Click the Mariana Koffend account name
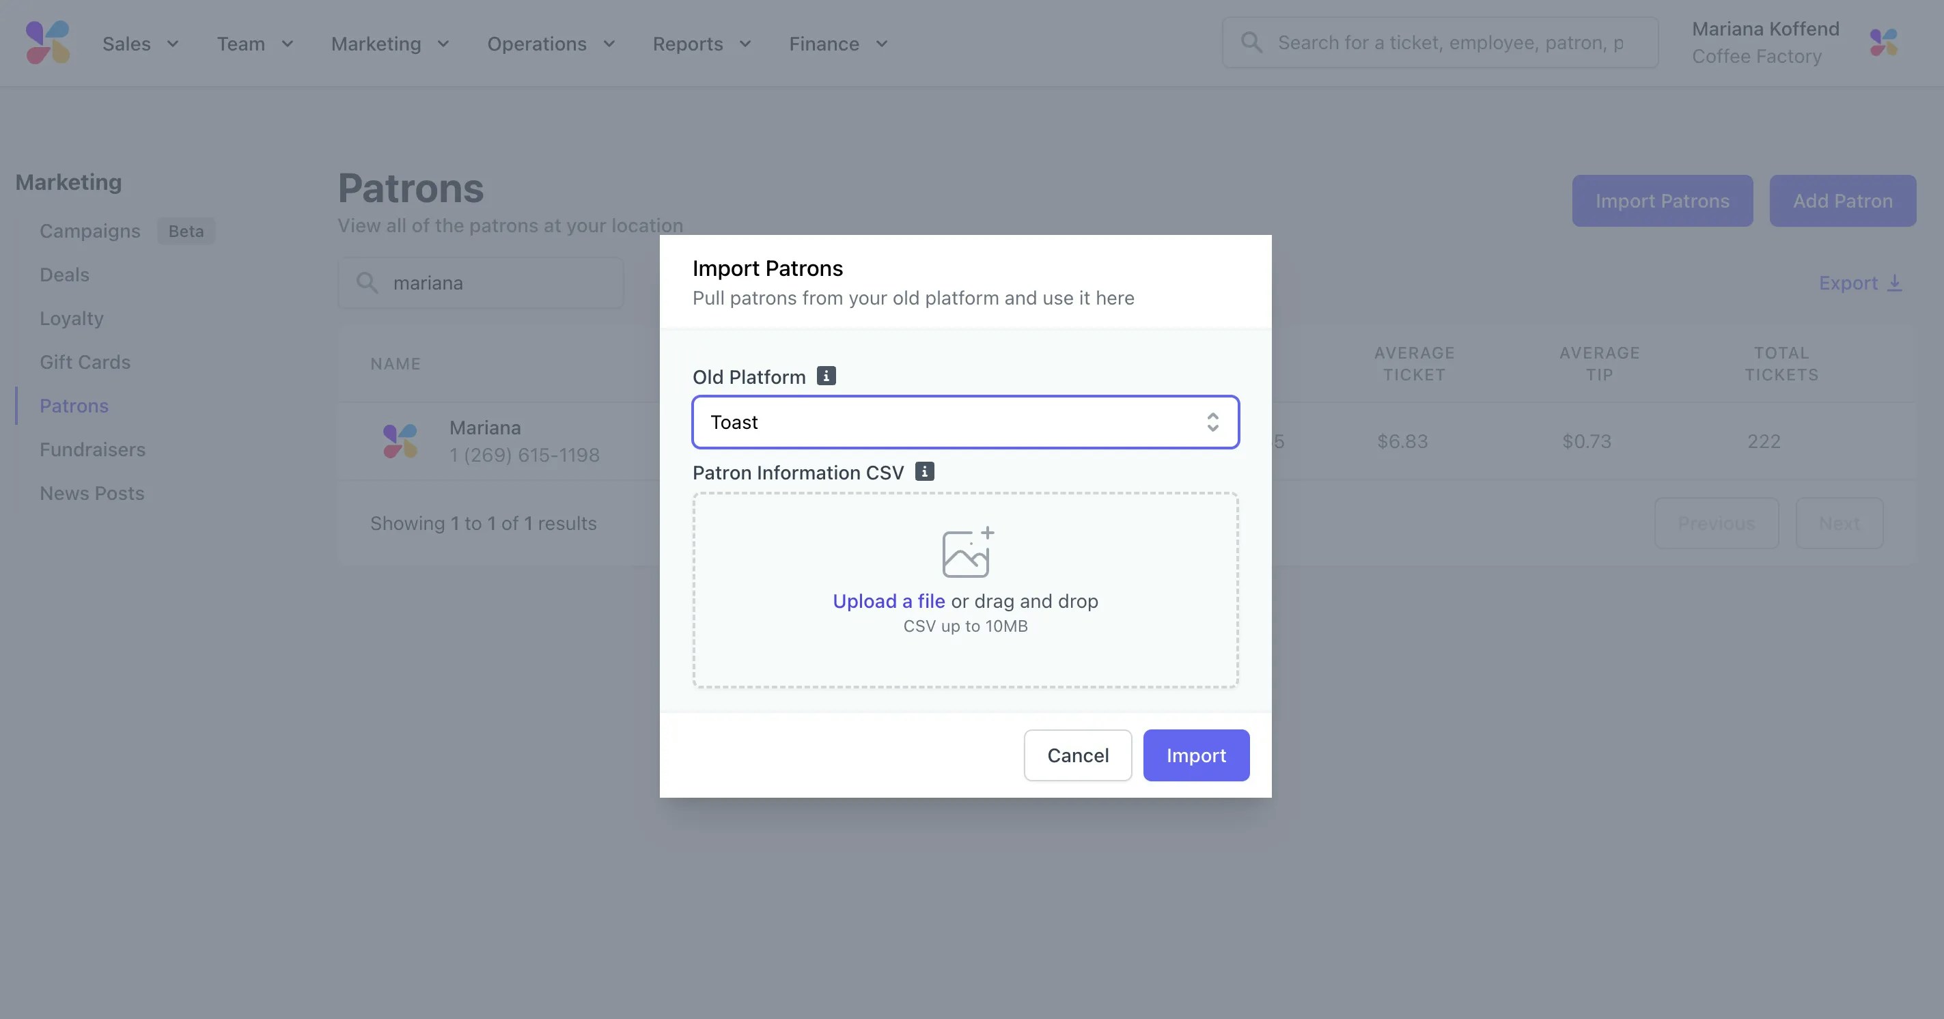Screen dimensions: 1944x1019 (x=1765, y=29)
